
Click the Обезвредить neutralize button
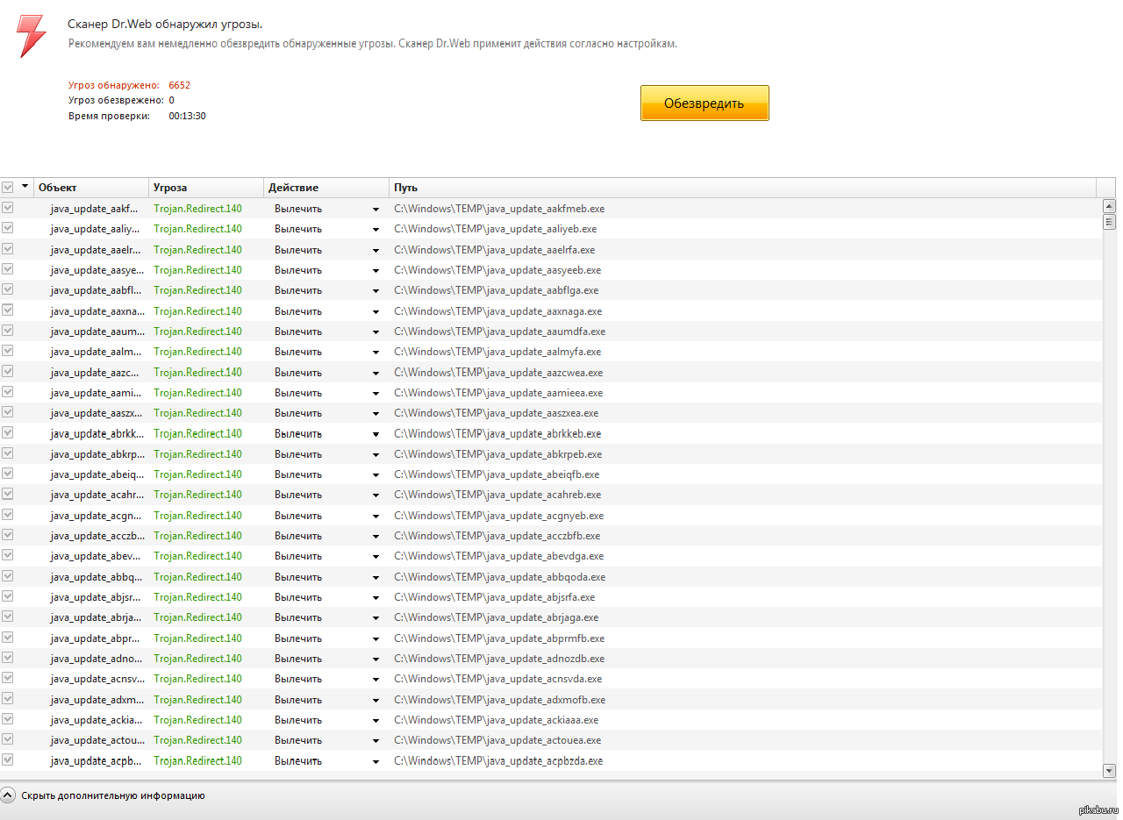(x=704, y=103)
